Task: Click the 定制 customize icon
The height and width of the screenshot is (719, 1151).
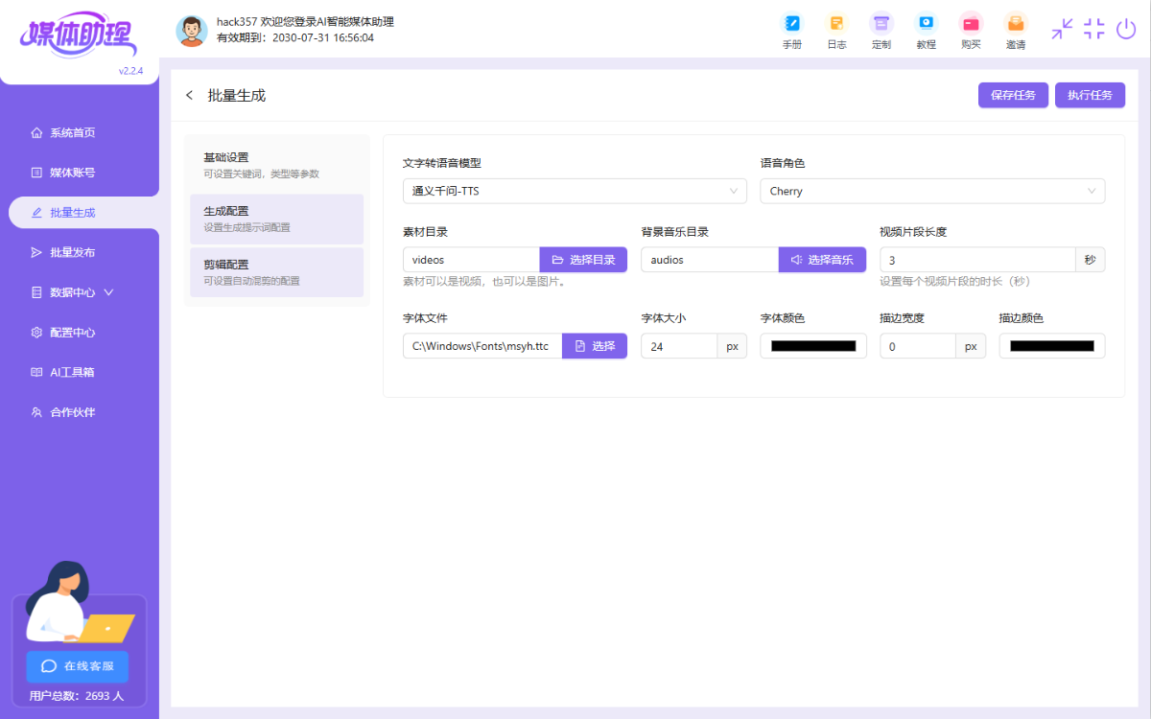Action: (881, 23)
